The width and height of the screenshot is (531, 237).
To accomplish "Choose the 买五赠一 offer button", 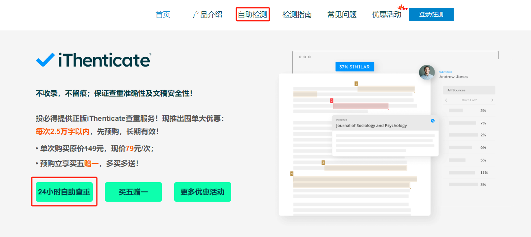I will click(133, 192).
